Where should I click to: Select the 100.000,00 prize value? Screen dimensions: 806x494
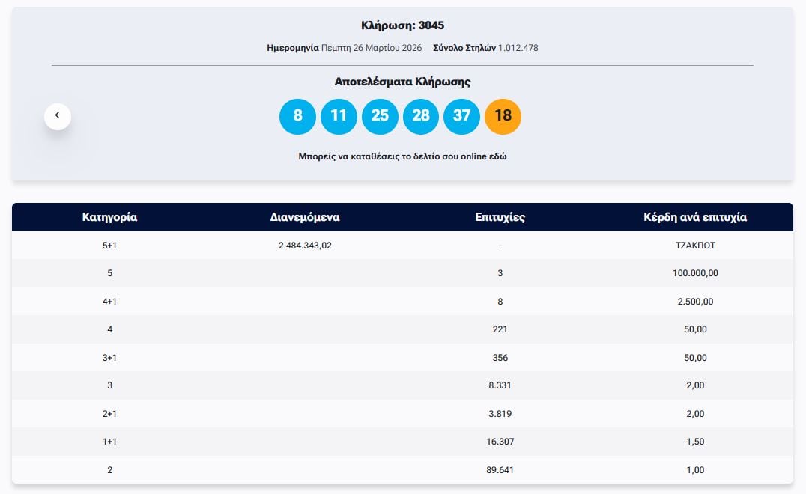coord(695,273)
